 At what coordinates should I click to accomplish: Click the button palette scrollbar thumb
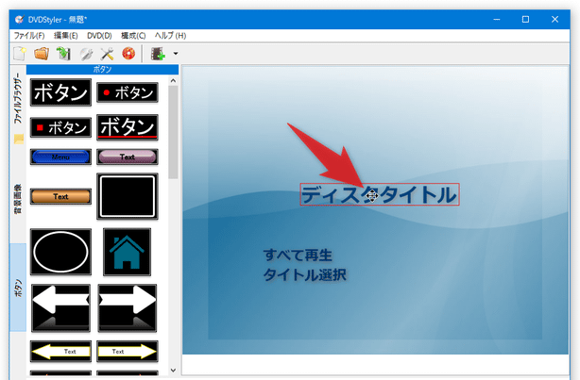173,132
